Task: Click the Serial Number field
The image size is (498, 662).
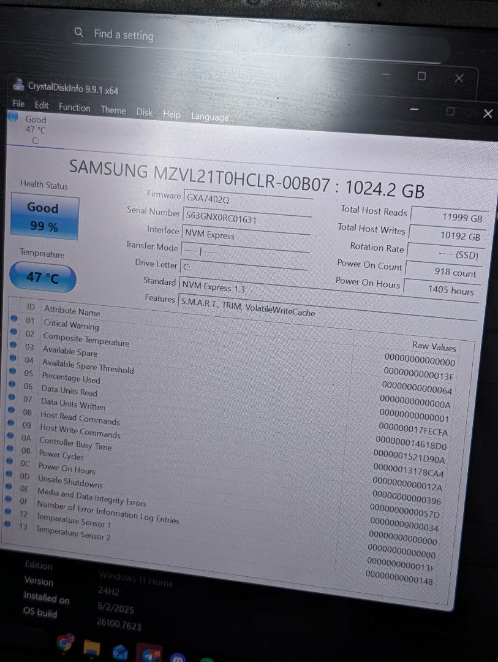Action: pos(247,218)
